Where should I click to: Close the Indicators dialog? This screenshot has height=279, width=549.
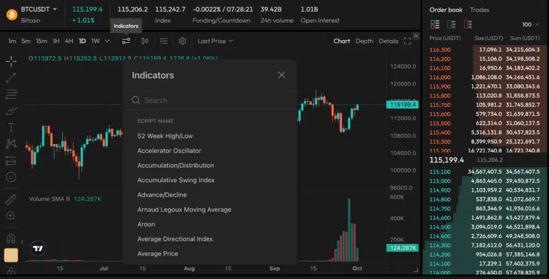tap(281, 75)
